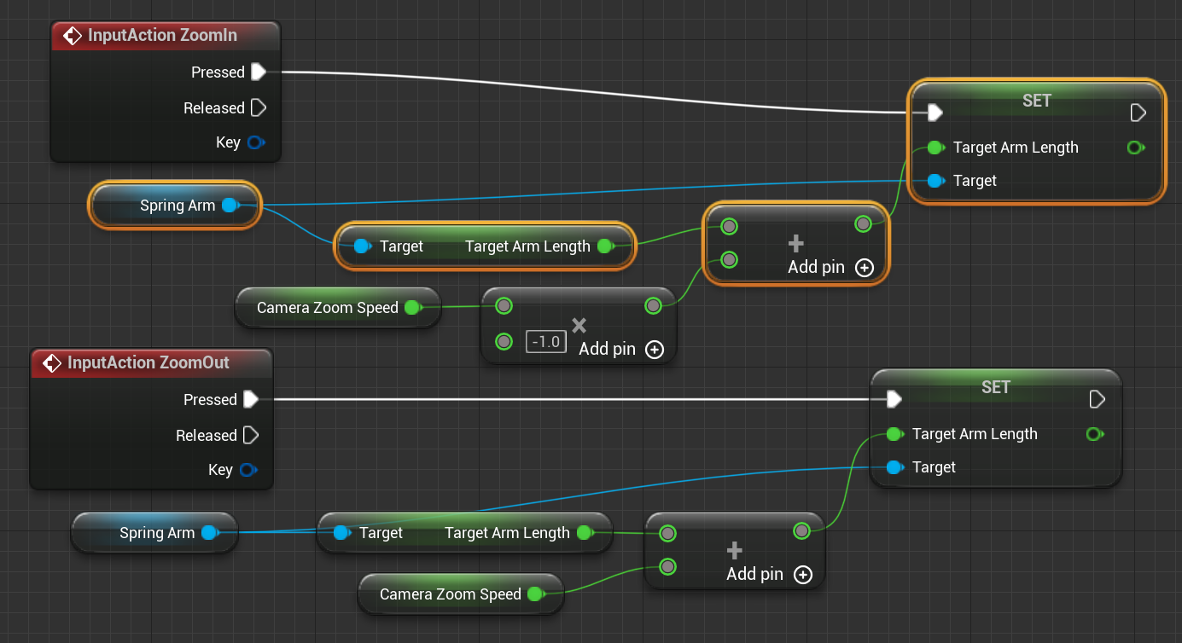Click Add pin on the unselected add node

pyautogui.click(x=769, y=574)
